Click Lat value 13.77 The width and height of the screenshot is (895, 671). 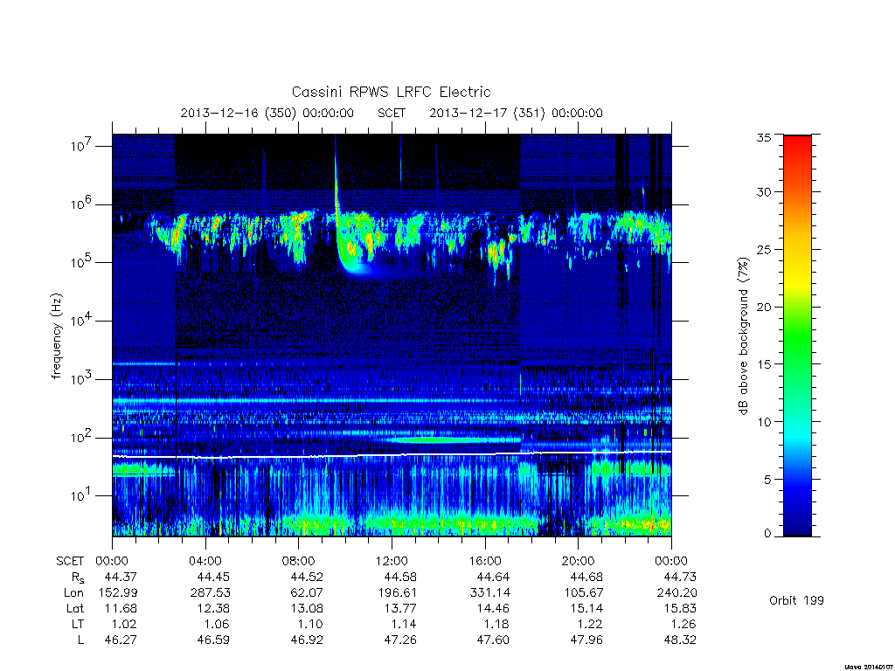click(x=400, y=608)
